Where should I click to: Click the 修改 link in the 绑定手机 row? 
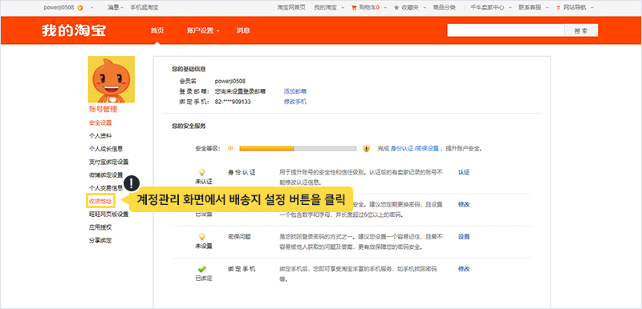point(464,269)
